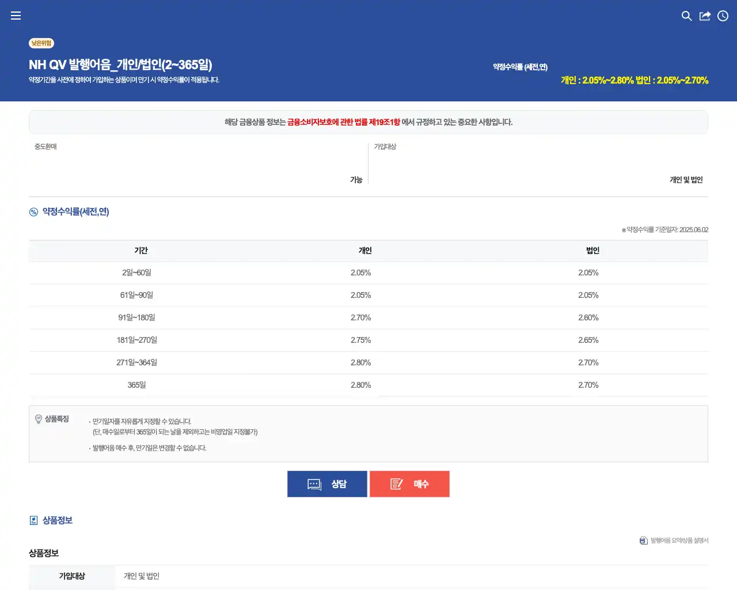The height and width of the screenshot is (590, 737).
Task: Click the 기간 column header
Action: click(141, 251)
